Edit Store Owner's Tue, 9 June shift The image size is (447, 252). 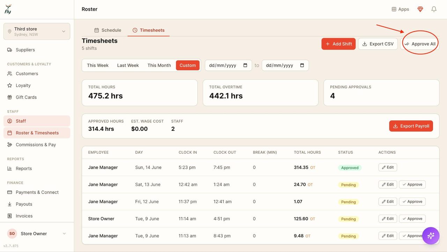[x=388, y=219]
